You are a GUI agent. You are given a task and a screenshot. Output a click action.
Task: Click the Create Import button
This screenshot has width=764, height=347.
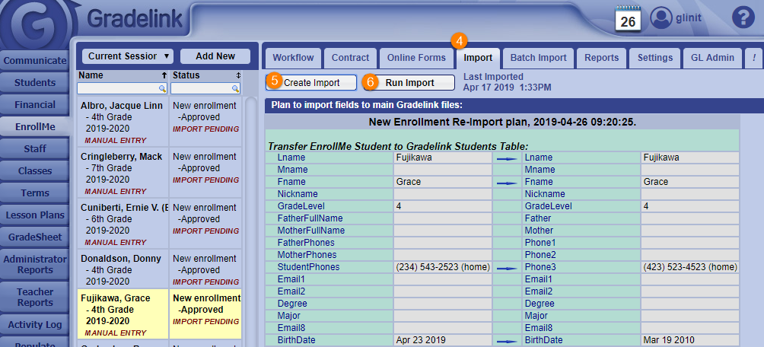pyautogui.click(x=311, y=83)
